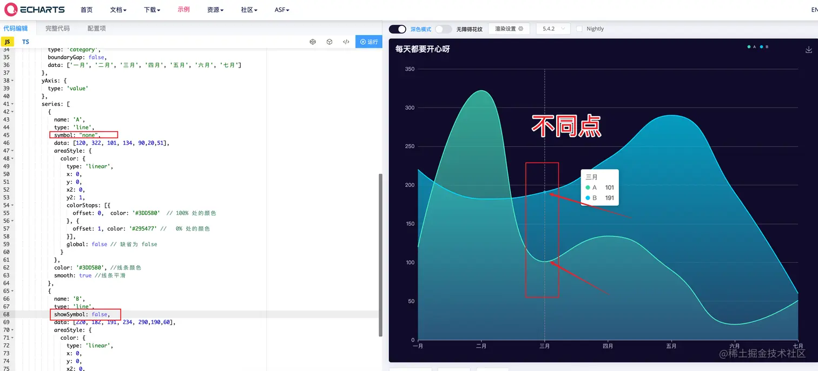Viewport: 818px width, 371px height.
Task: Click the code editor vertical scrollbar
Action: (x=380, y=255)
